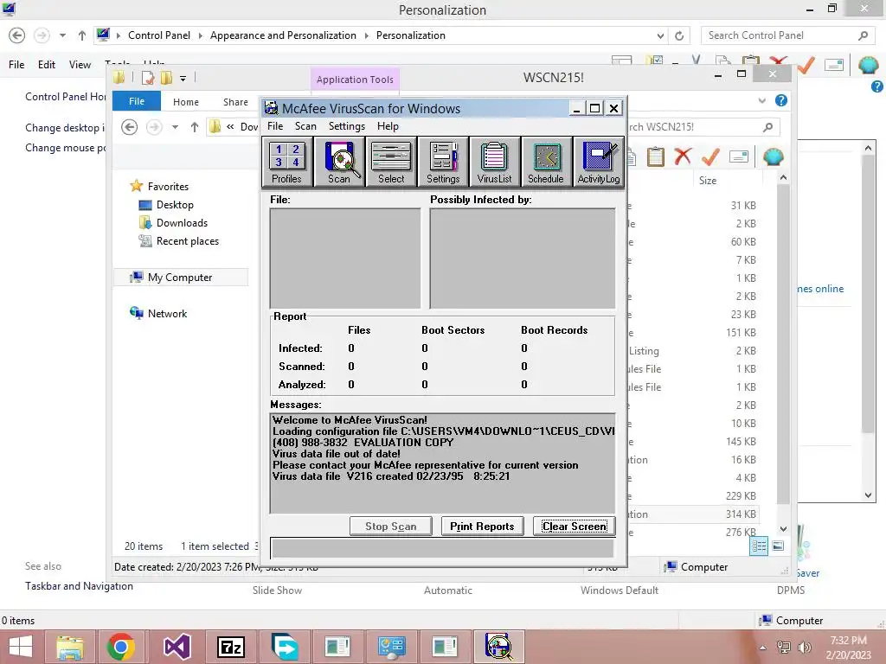
Task: Open the VirusList toolbar icon
Action: coord(494,162)
